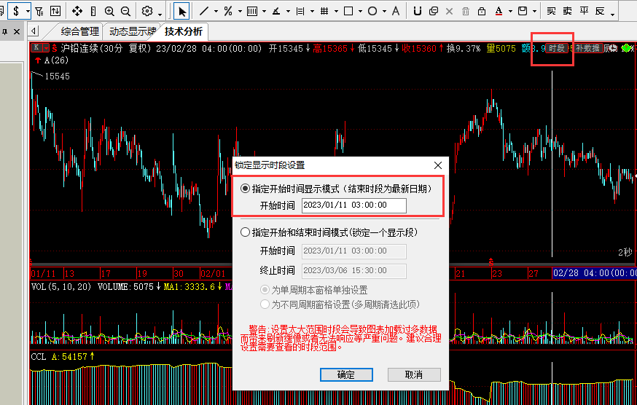Select the arrow pointer tool
Image resolution: width=637 pixels, height=405 pixels.
pyautogui.click(x=181, y=12)
